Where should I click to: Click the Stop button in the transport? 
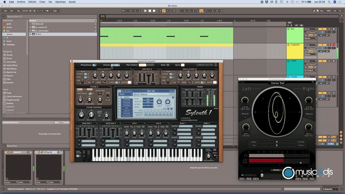click(150, 11)
